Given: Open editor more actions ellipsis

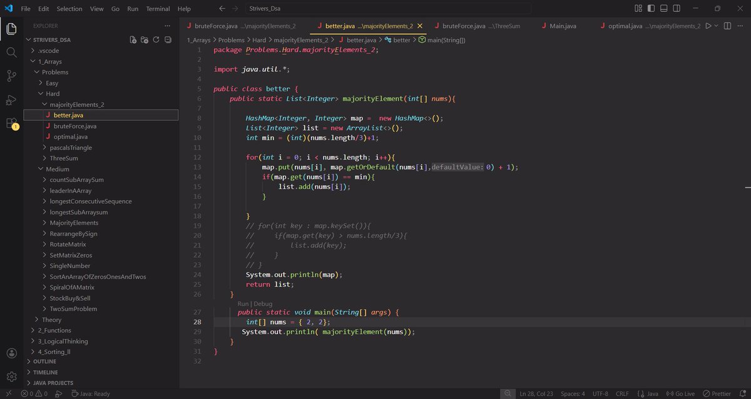Looking at the screenshot, I should click(x=740, y=26).
